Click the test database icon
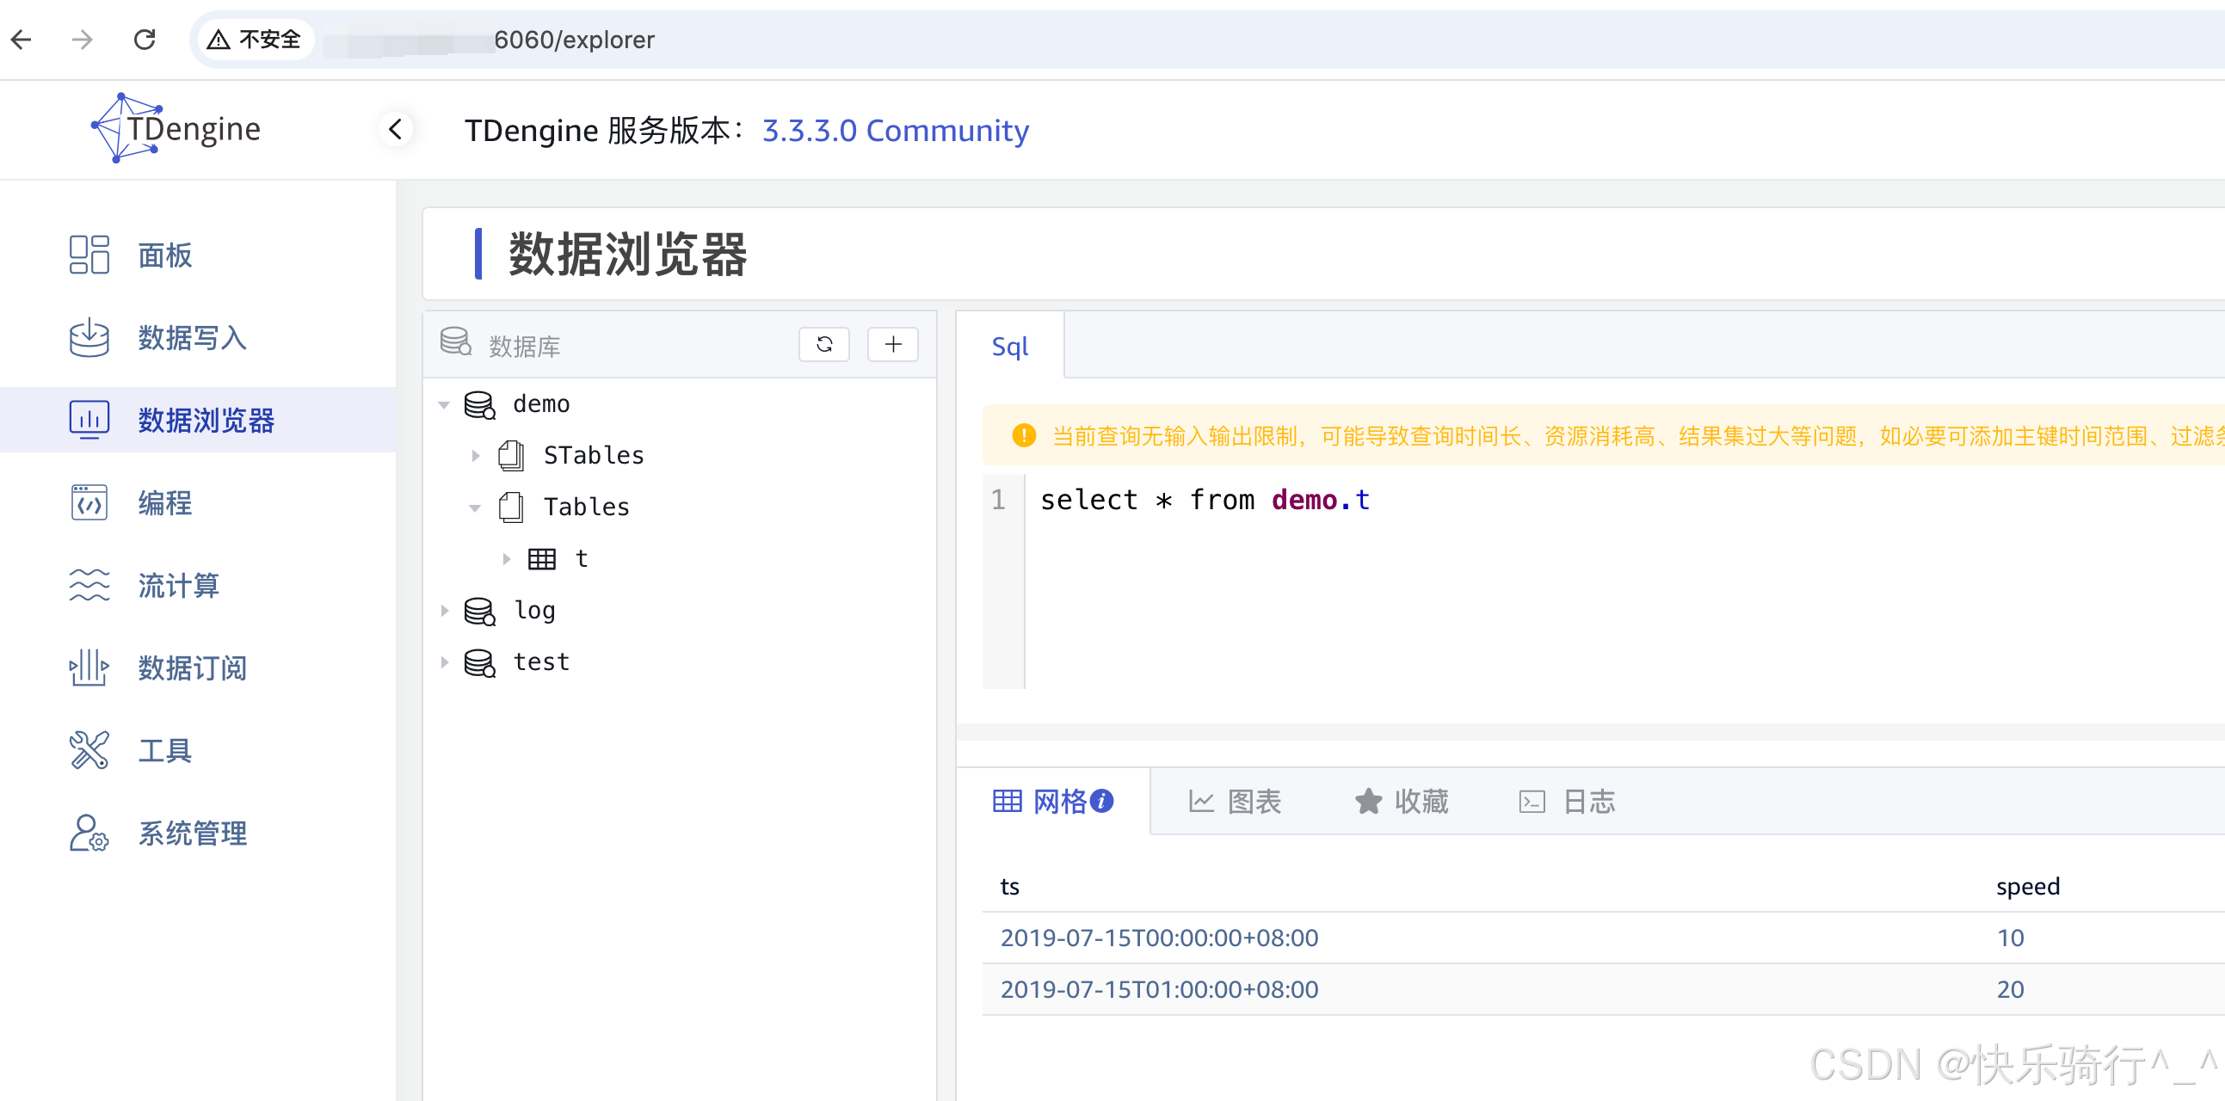This screenshot has height=1101, width=2225. pyautogui.click(x=479, y=663)
